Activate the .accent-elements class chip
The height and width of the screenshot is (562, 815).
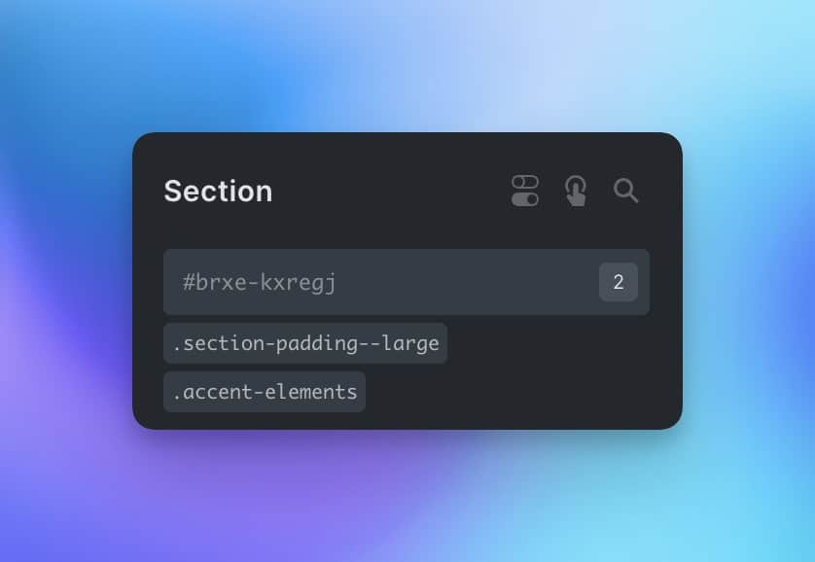click(265, 392)
